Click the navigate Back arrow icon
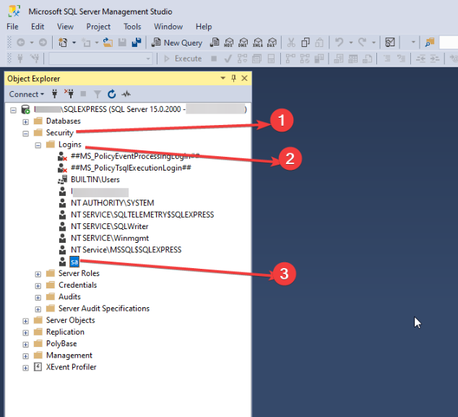The image size is (458, 417). tap(21, 43)
